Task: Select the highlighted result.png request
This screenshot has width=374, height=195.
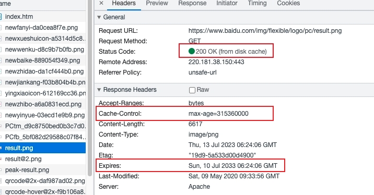Action: click(43, 148)
